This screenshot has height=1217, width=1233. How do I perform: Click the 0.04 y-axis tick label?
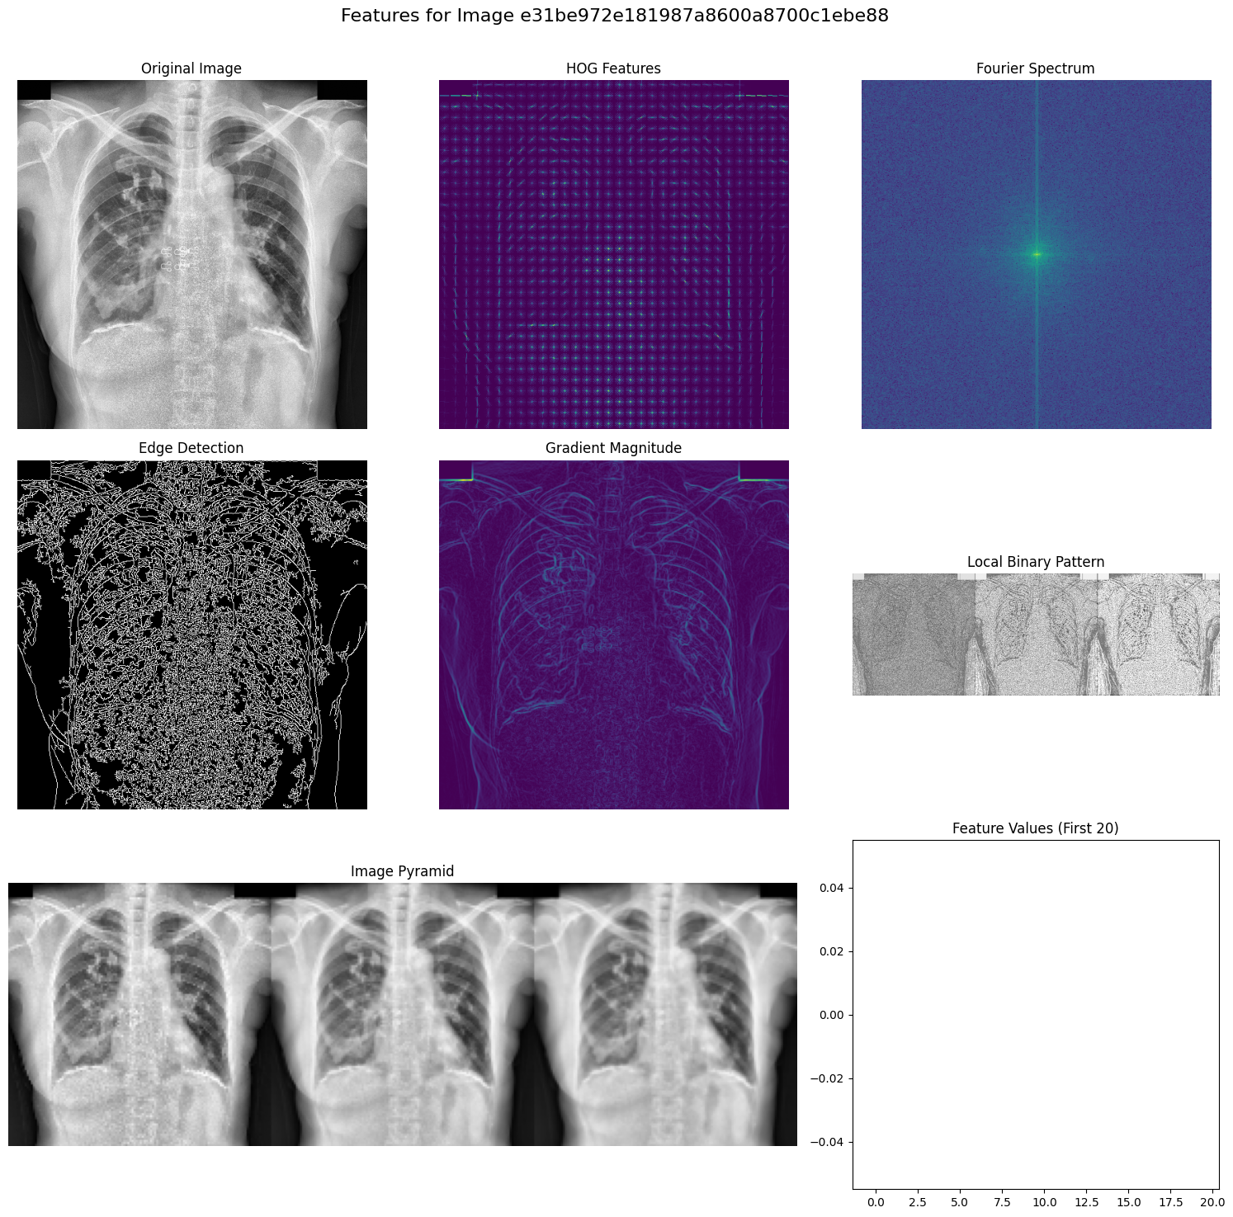834,888
